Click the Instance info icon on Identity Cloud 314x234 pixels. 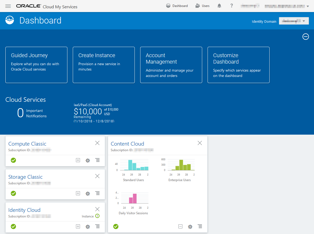(97, 216)
